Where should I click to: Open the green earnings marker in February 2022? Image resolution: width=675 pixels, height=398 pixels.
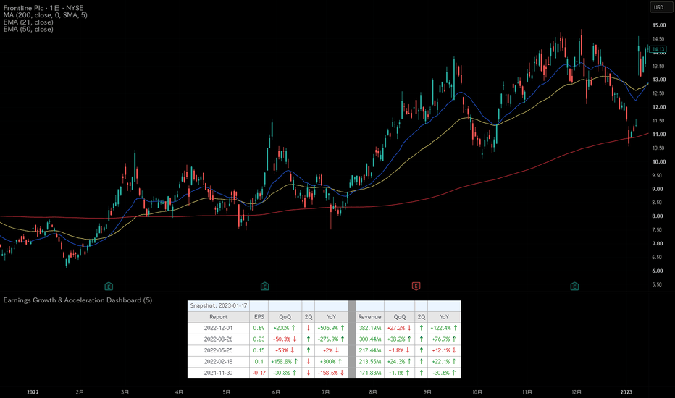[109, 286]
